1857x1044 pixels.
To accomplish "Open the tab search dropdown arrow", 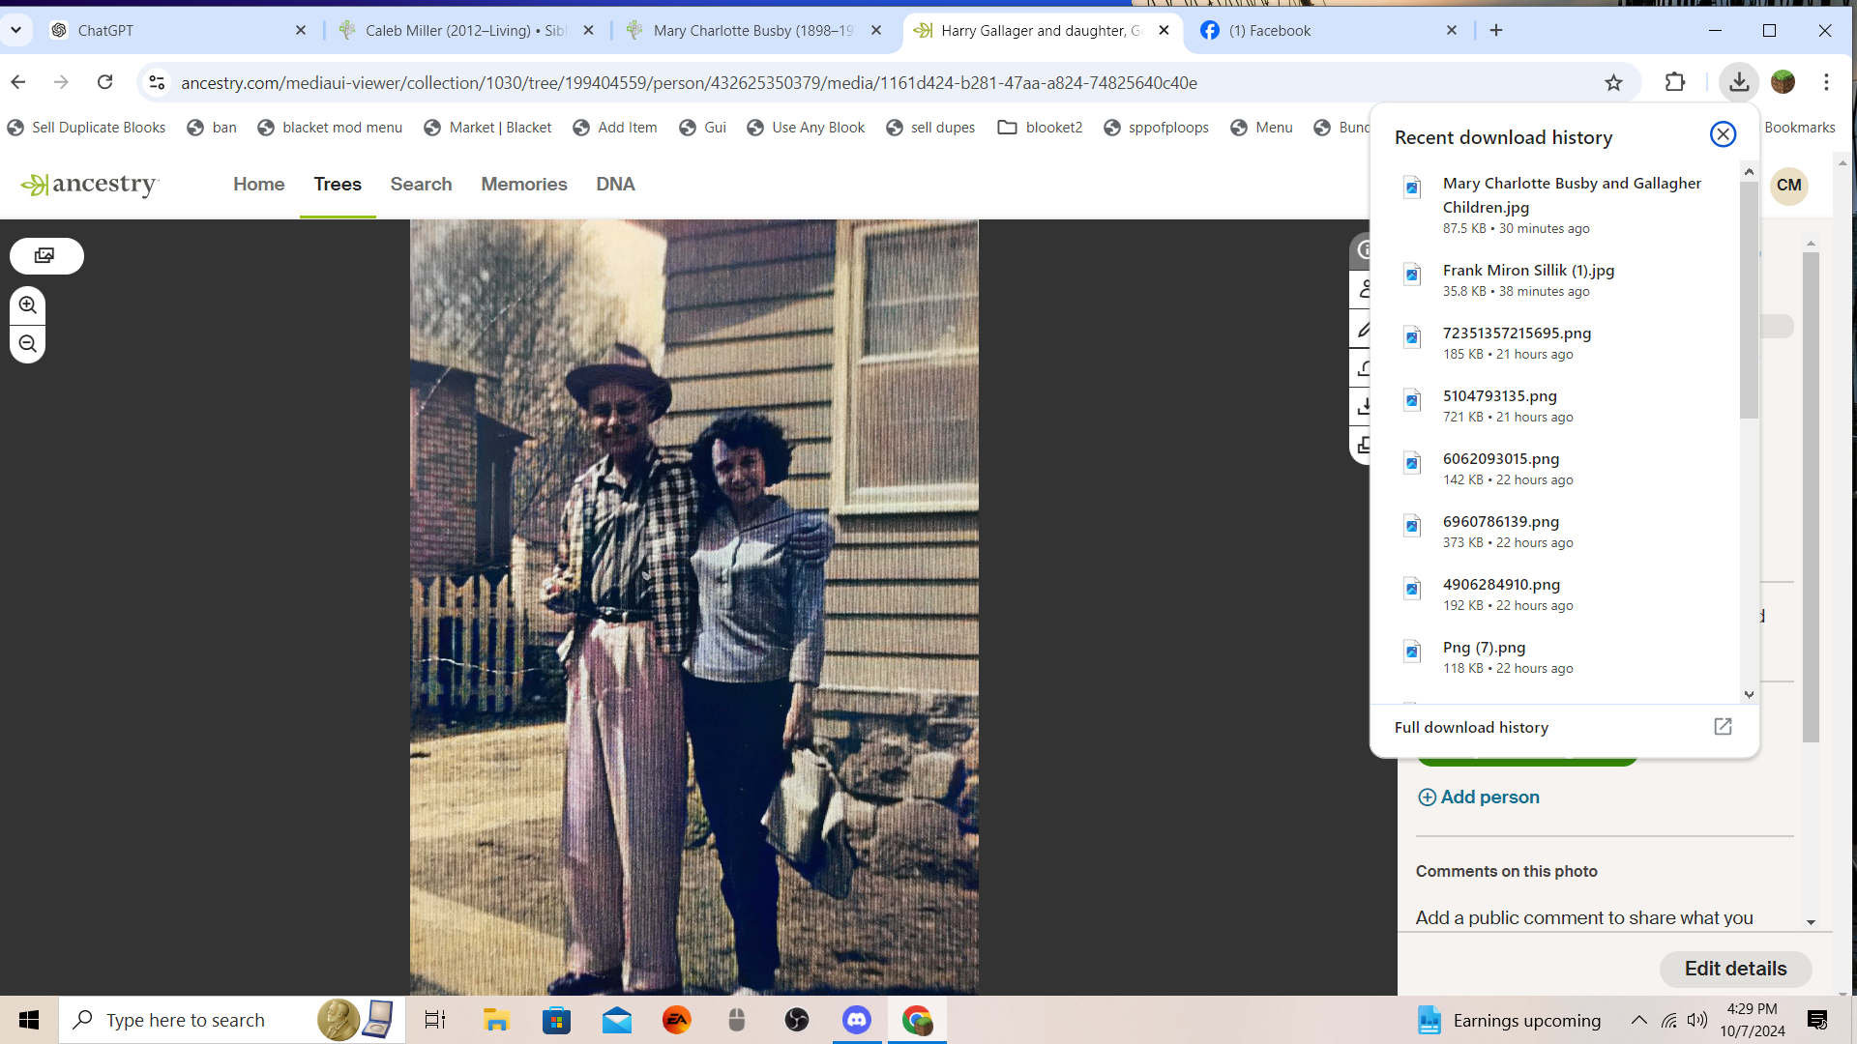I will coord(15,30).
